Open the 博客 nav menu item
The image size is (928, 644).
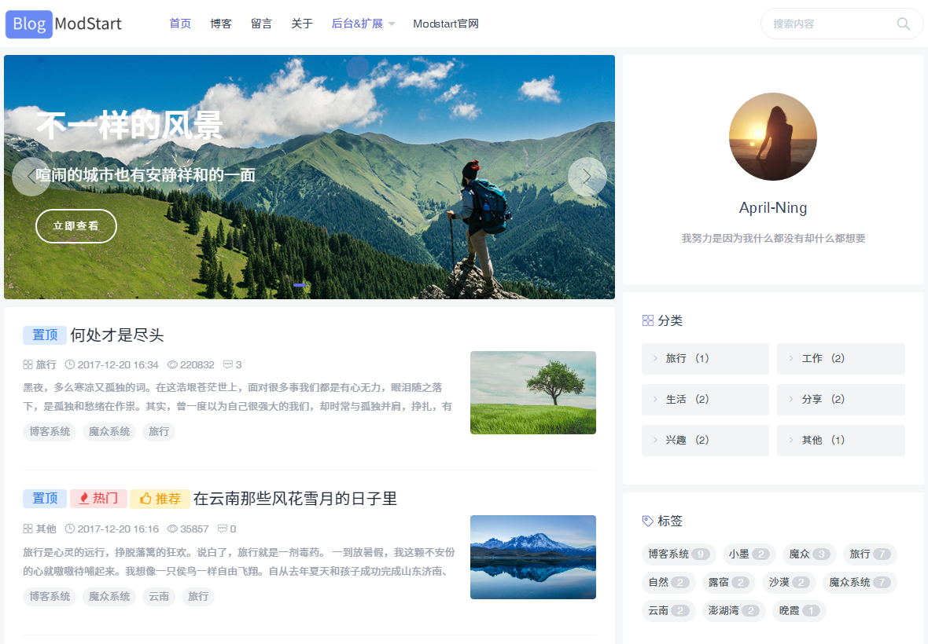(221, 24)
